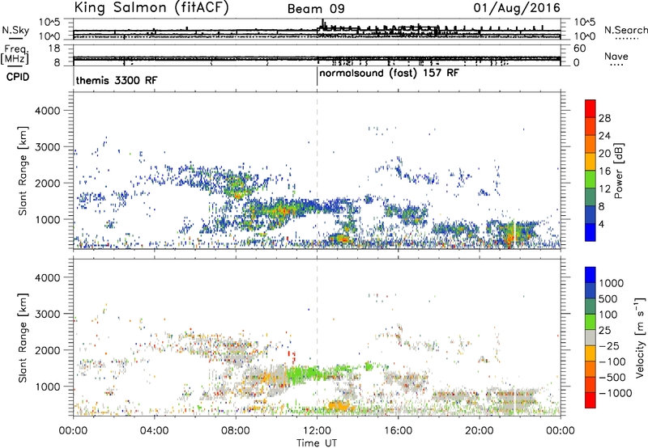Click the 28 tick on power colorbar
Image resolution: width=648 pixels, height=448 pixels.
(x=604, y=118)
